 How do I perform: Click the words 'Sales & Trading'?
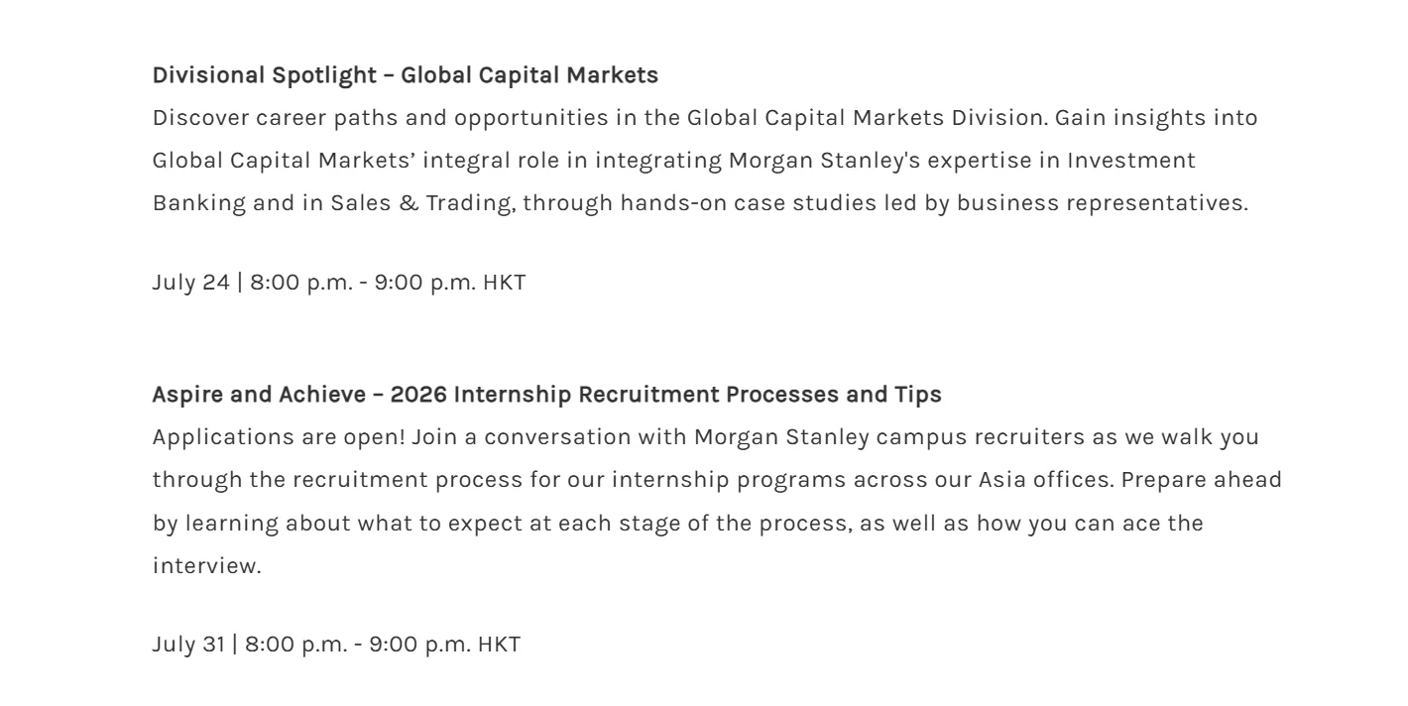click(x=421, y=203)
